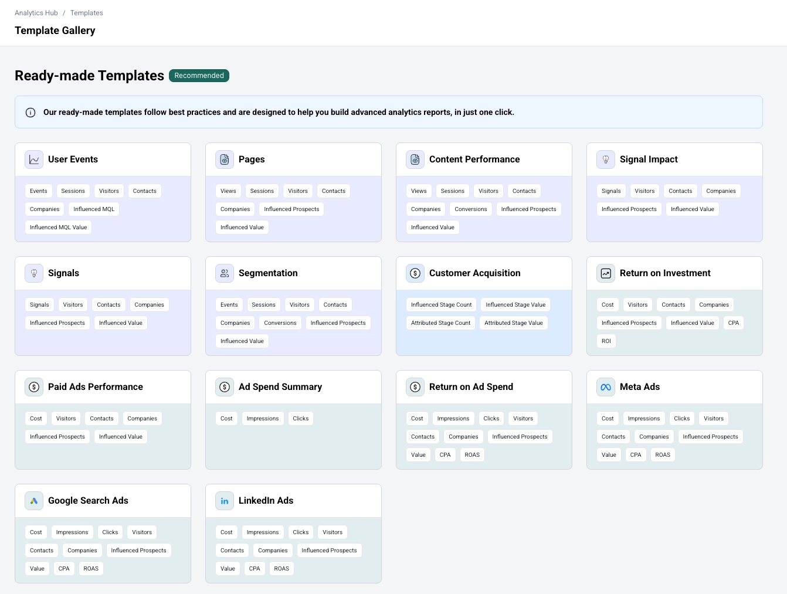Click the "Value" tag in the Meta Ads card
The height and width of the screenshot is (594, 787).
click(x=609, y=455)
